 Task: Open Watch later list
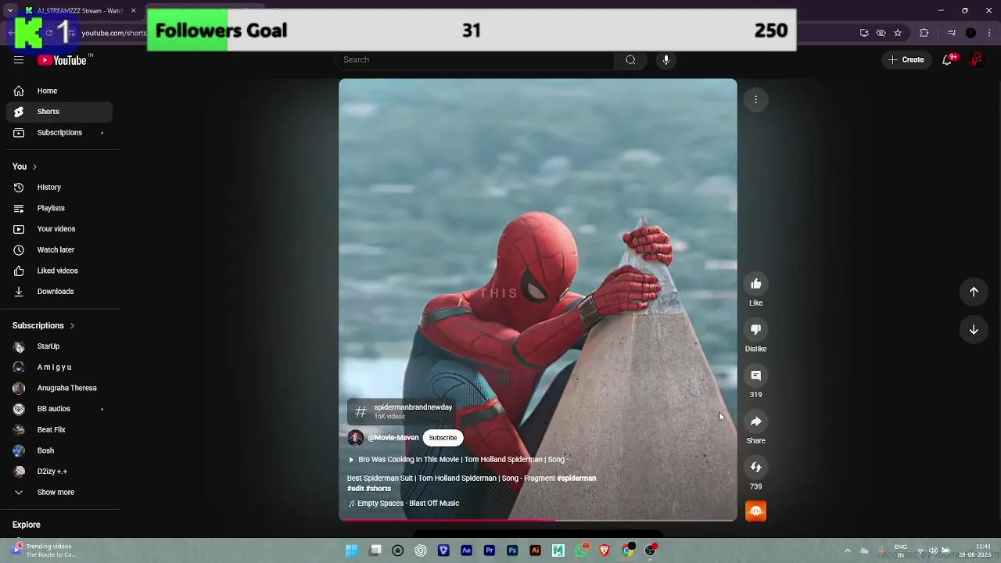(59, 250)
